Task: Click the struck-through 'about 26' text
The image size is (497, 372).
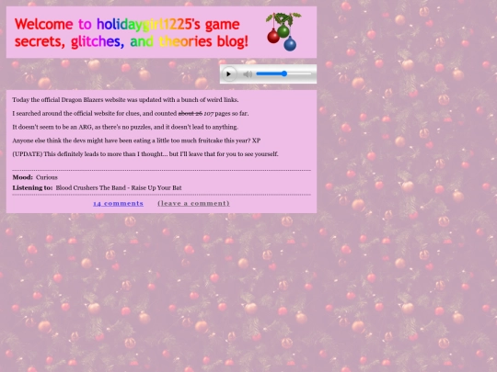Action: 191,113
